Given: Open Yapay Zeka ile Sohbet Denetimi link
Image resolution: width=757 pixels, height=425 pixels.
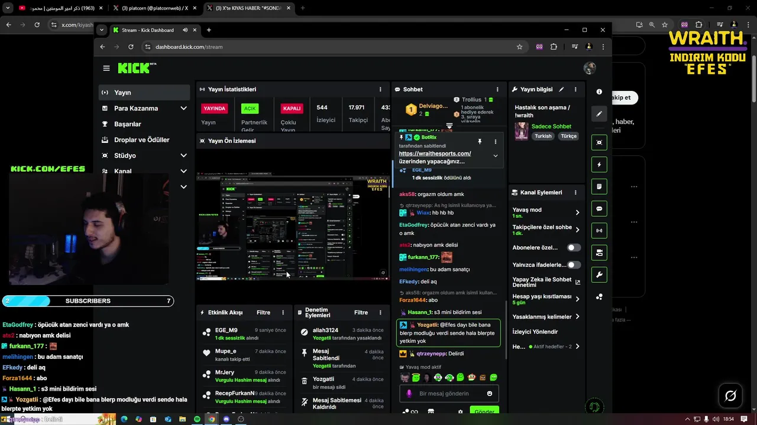Looking at the screenshot, I should (x=546, y=282).
